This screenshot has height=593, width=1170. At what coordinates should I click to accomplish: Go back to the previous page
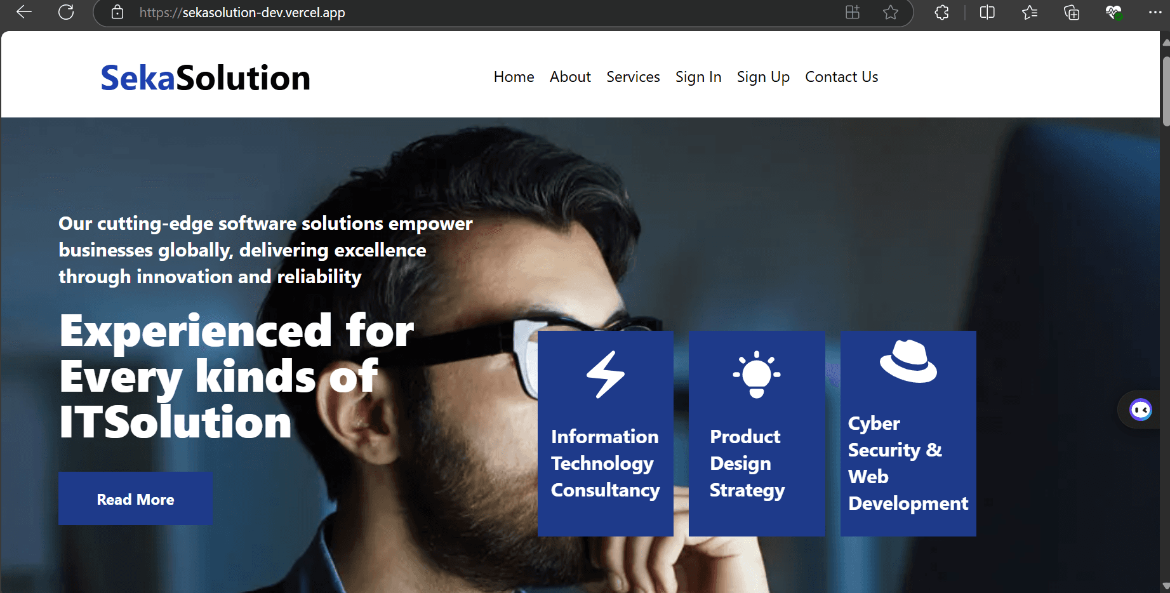(23, 12)
